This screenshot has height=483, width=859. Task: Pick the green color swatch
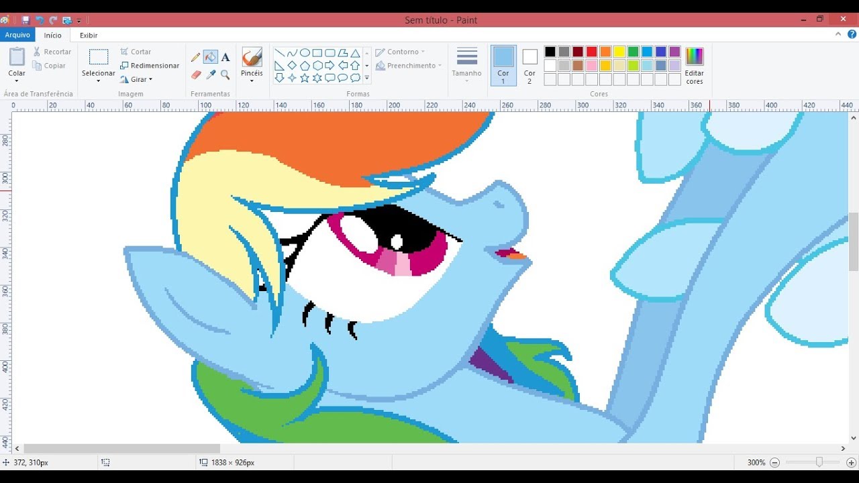(x=634, y=52)
